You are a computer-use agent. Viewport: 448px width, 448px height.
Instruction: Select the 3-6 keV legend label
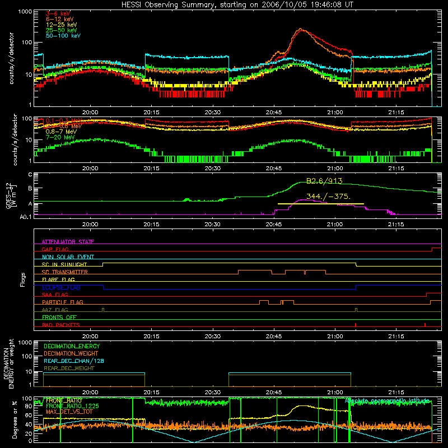pos(58,13)
